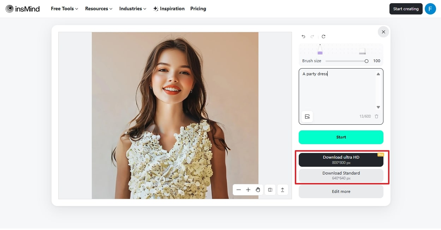Click the brush size value 100
This screenshot has width=441, height=230.
coord(376,61)
